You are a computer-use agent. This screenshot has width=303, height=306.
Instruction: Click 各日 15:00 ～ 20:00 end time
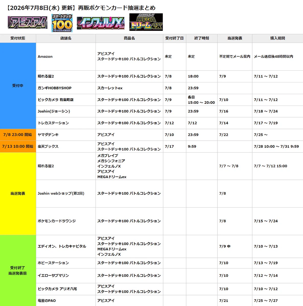click(x=201, y=100)
